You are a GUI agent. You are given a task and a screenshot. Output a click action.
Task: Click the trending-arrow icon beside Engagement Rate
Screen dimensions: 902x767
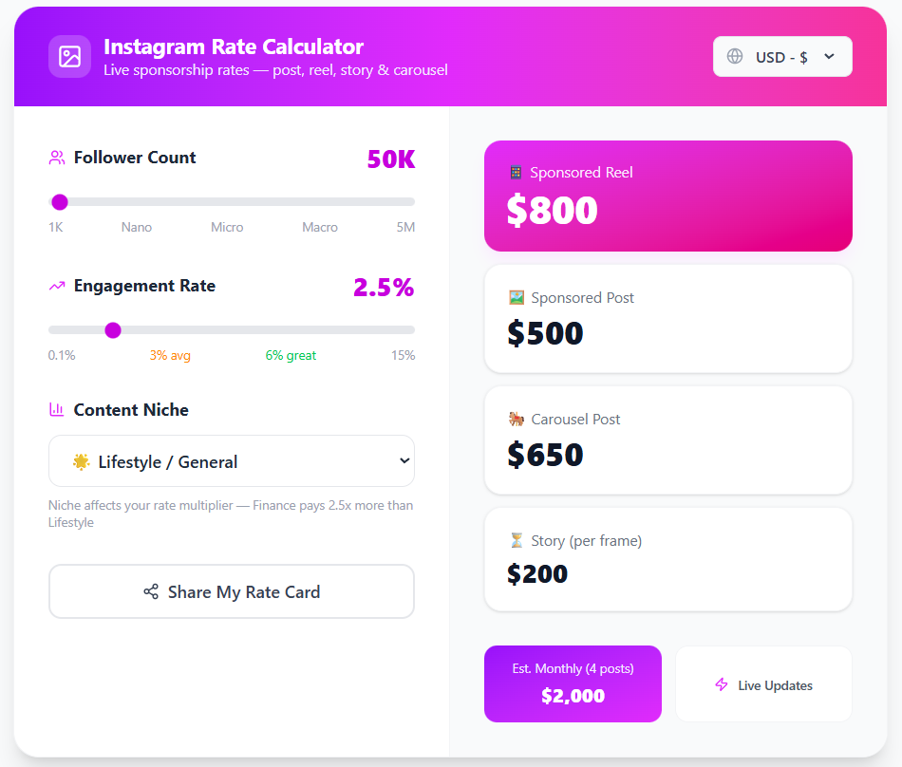pos(56,284)
